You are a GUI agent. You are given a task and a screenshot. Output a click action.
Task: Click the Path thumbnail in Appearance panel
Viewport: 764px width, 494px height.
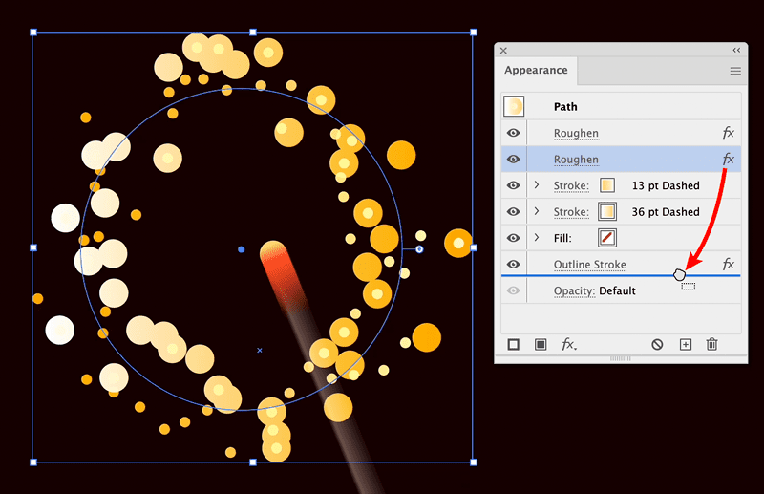(514, 106)
